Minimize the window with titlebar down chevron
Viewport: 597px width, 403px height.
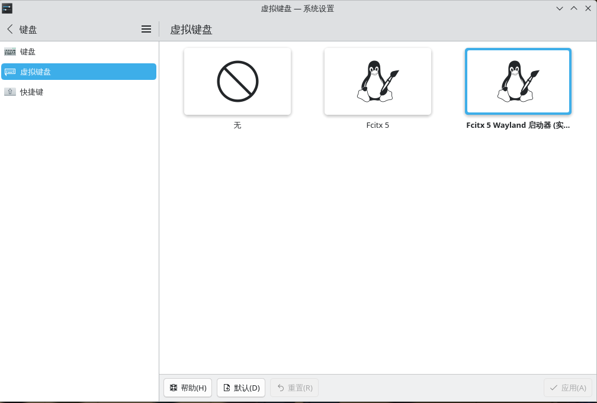pos(559,8)
